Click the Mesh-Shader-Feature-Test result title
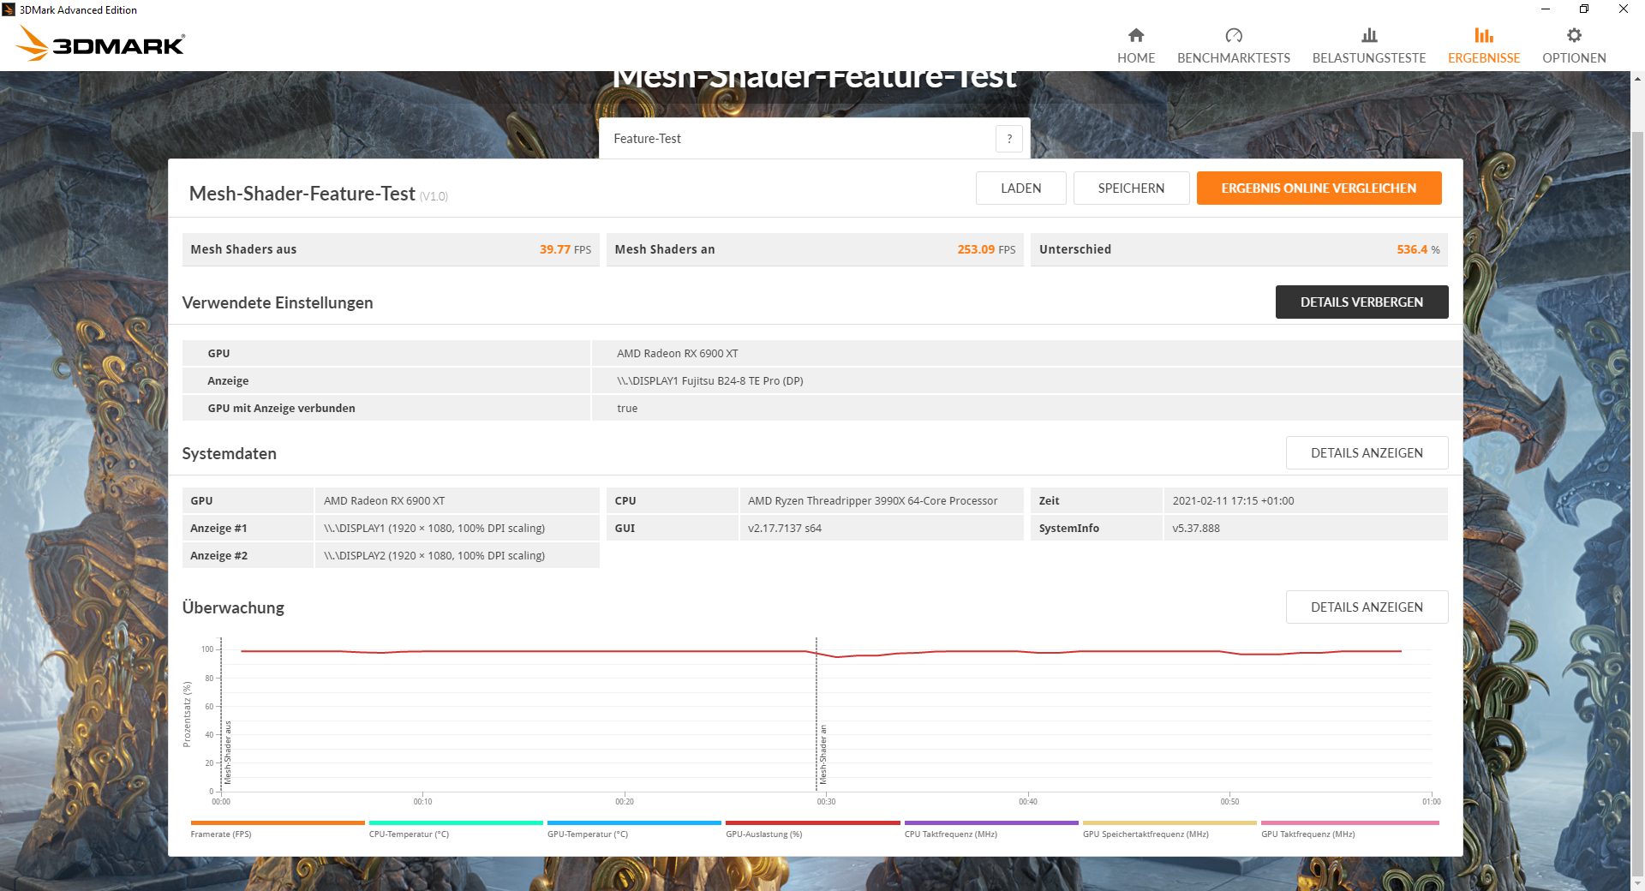 point(302,194)
